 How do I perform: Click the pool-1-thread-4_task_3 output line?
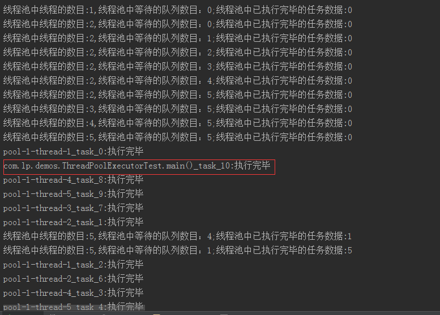point(73,293)
